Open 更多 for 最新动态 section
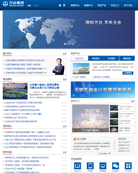The image size is (138, 174). pos(65,126)
